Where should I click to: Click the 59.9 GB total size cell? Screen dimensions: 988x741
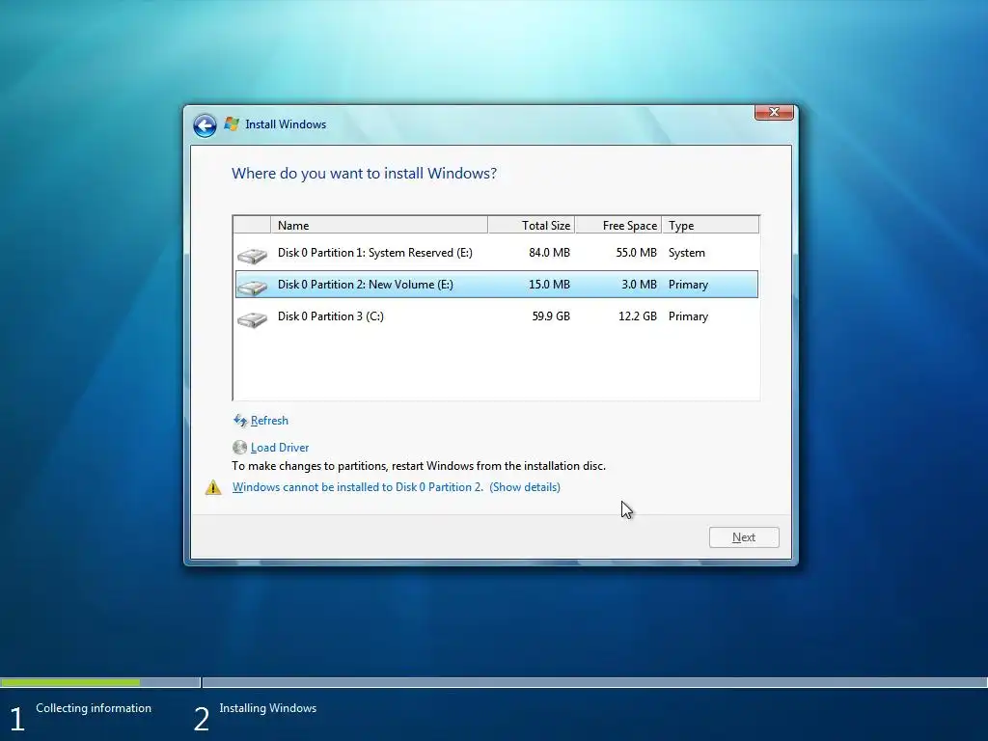[551, 316]
